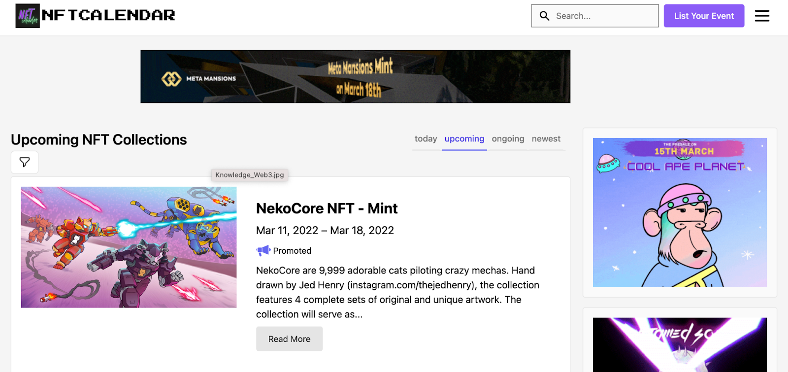788x372 pixels.
Task: Click the NFTCALENDAR site title
Action: tap(108, 15)
